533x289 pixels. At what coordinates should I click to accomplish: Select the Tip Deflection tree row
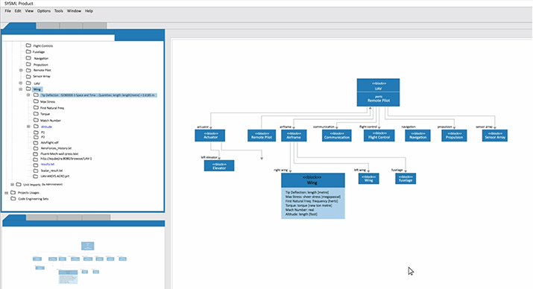(x=98, y=95)
